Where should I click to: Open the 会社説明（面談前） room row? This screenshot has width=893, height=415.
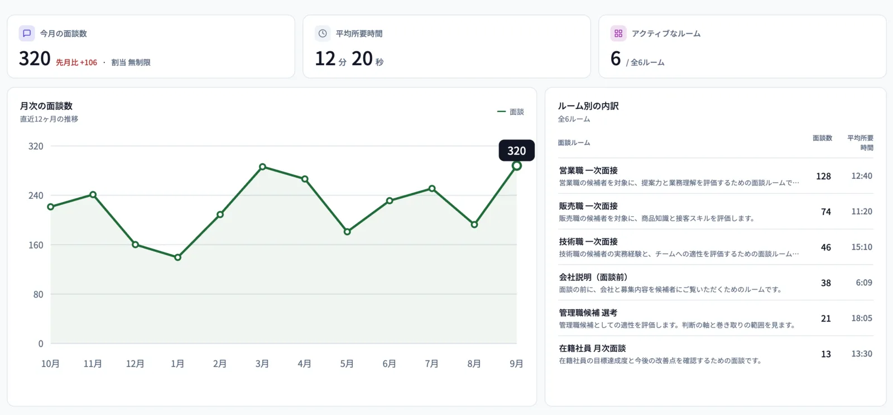point(716,283)
